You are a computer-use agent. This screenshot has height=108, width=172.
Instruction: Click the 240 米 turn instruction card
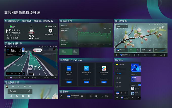pyautogui.click(x=14, y=52)
